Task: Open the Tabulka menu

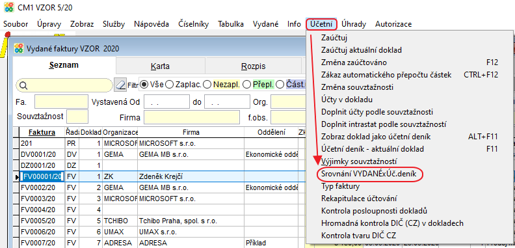Action: point(231,24)
